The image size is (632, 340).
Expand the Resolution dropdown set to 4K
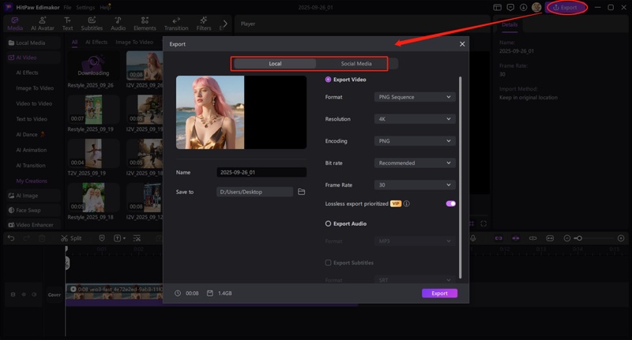414,119
